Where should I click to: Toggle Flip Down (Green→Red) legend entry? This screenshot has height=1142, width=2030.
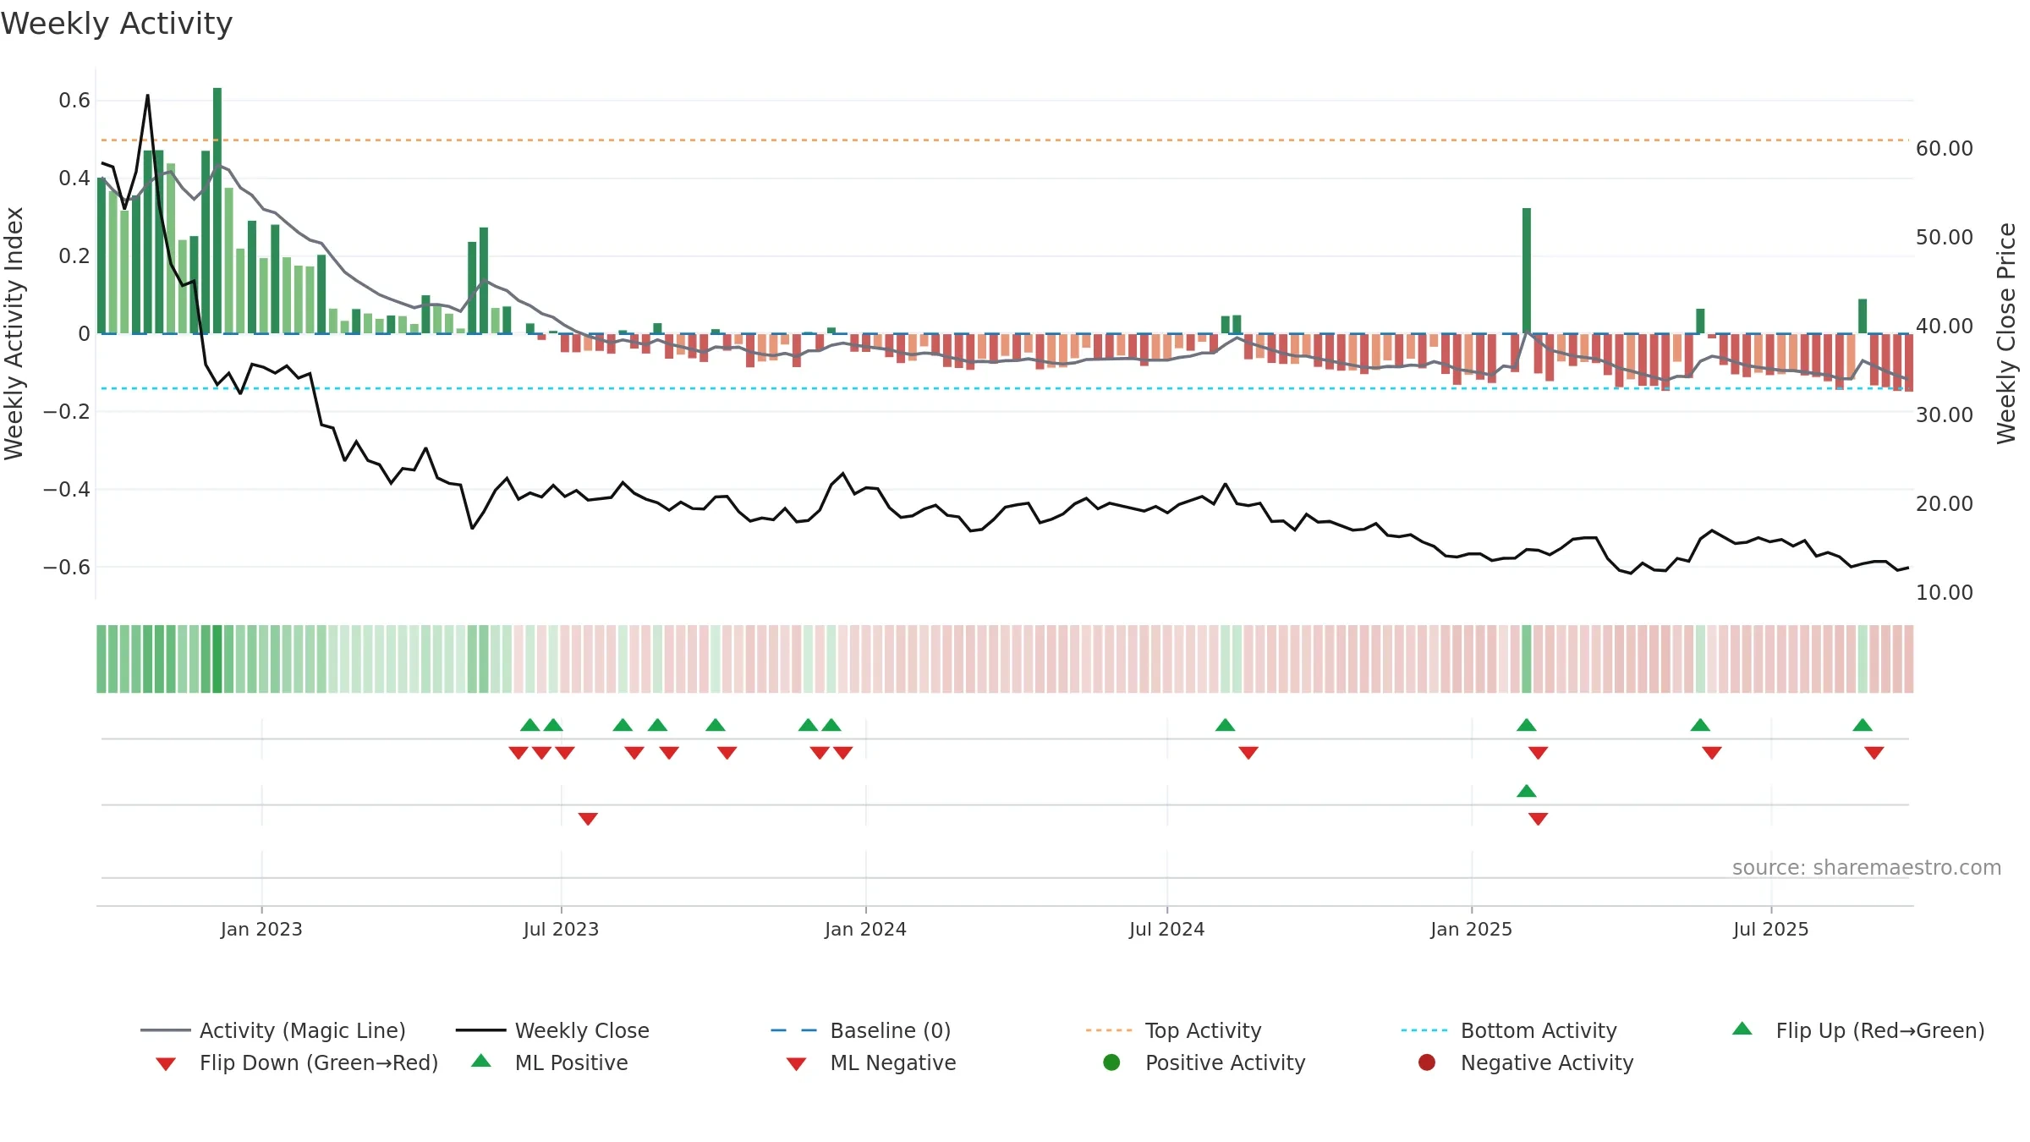[296, 1062]
